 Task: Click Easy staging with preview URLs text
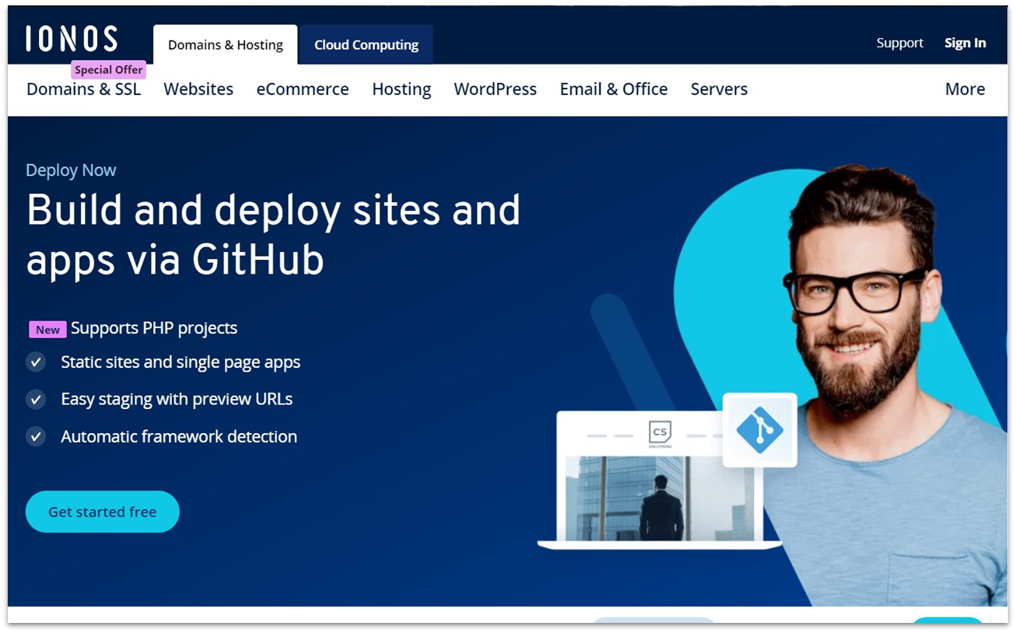tap(177, 400)
